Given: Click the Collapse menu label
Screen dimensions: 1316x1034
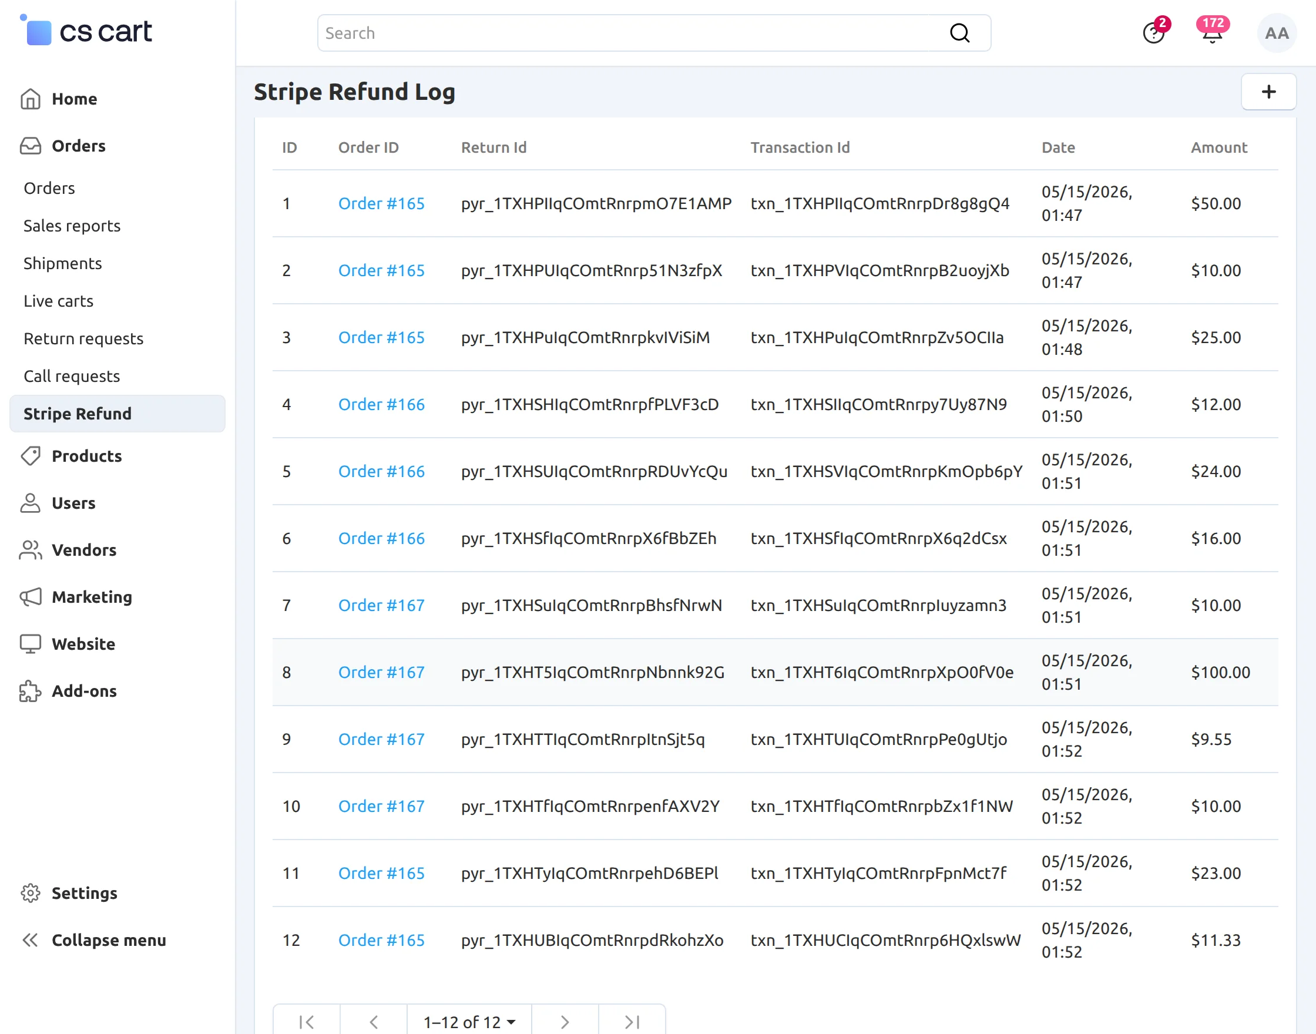Looking at the screenshot, I should click(x=109, y=940).
